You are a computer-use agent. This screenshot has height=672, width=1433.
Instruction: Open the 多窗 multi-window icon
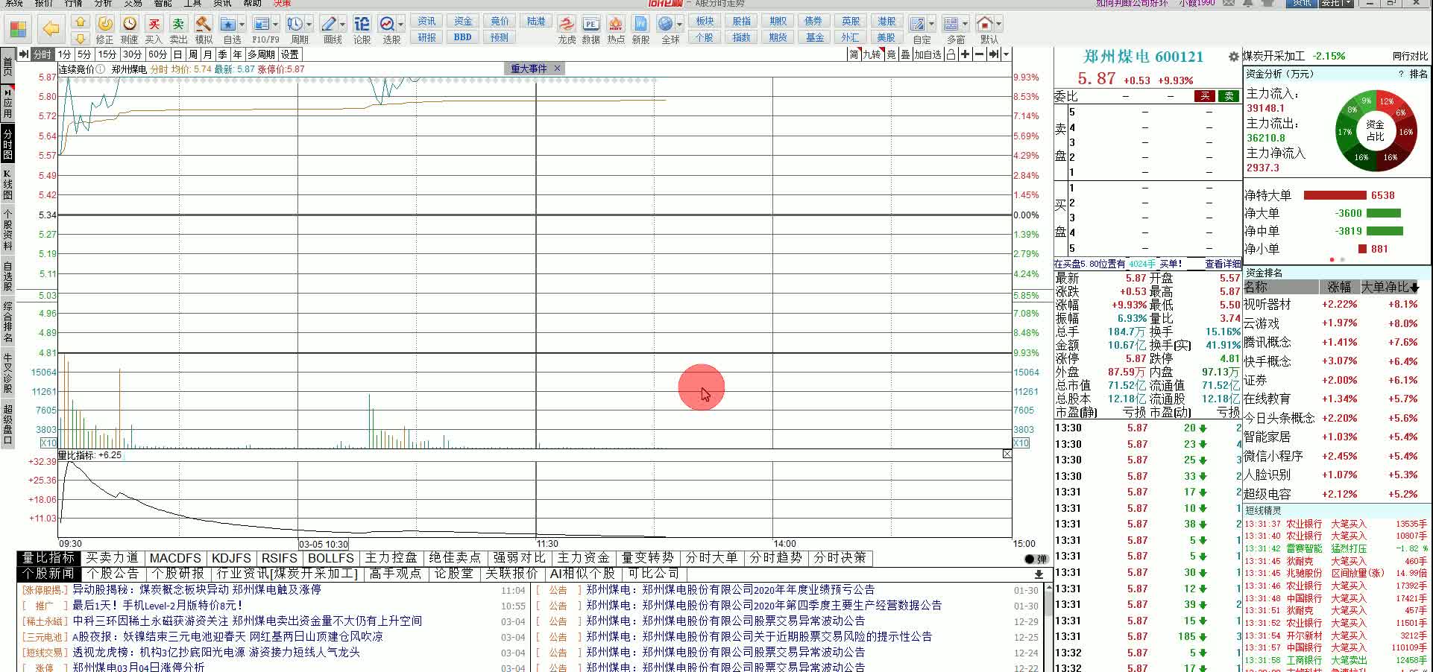951,25
